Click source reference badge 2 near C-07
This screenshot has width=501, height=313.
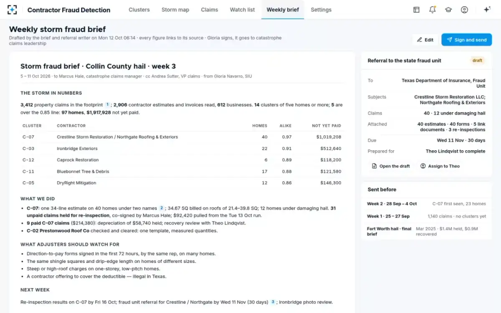point(161,208)
